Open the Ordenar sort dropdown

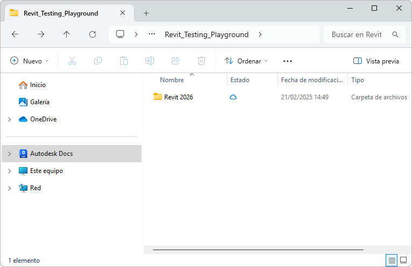click(x=246, y=61)
